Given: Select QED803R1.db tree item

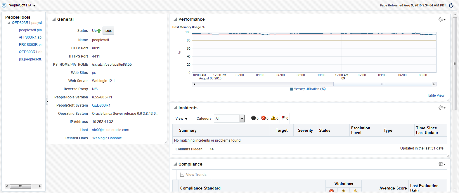Looking at the screenshot, I should [31, 52].
